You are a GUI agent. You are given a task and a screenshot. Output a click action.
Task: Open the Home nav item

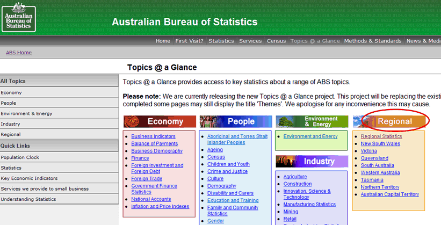click(x=163, y=41)
